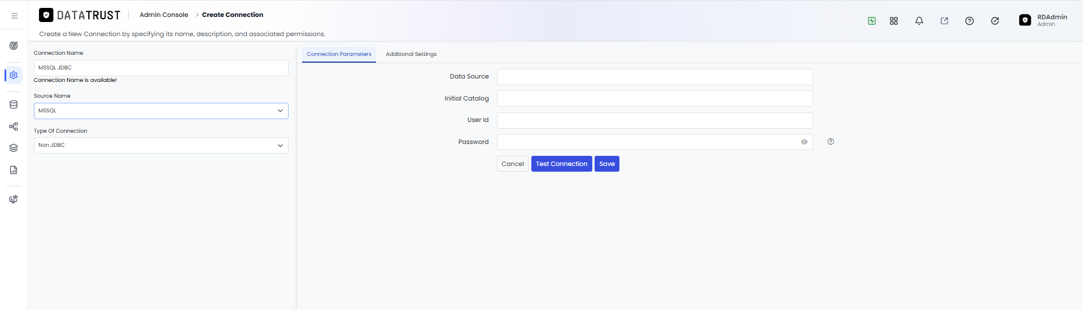Click the 'Source Name' label
The height and width of the screenshot is (310, 1083).
[x=52, y=96]
